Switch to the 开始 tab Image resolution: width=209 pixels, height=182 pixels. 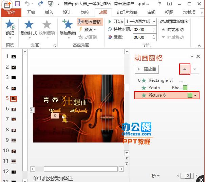click(31, 12)
